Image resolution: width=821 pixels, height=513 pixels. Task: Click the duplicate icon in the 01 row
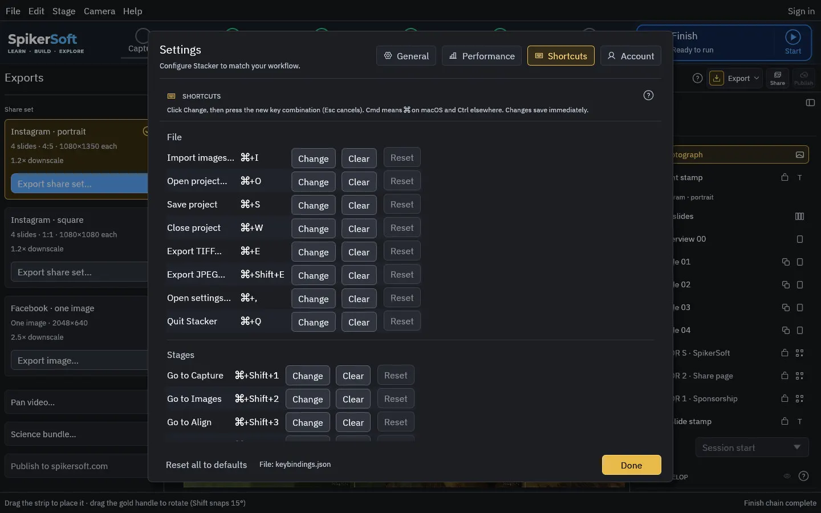pos(786,262)
